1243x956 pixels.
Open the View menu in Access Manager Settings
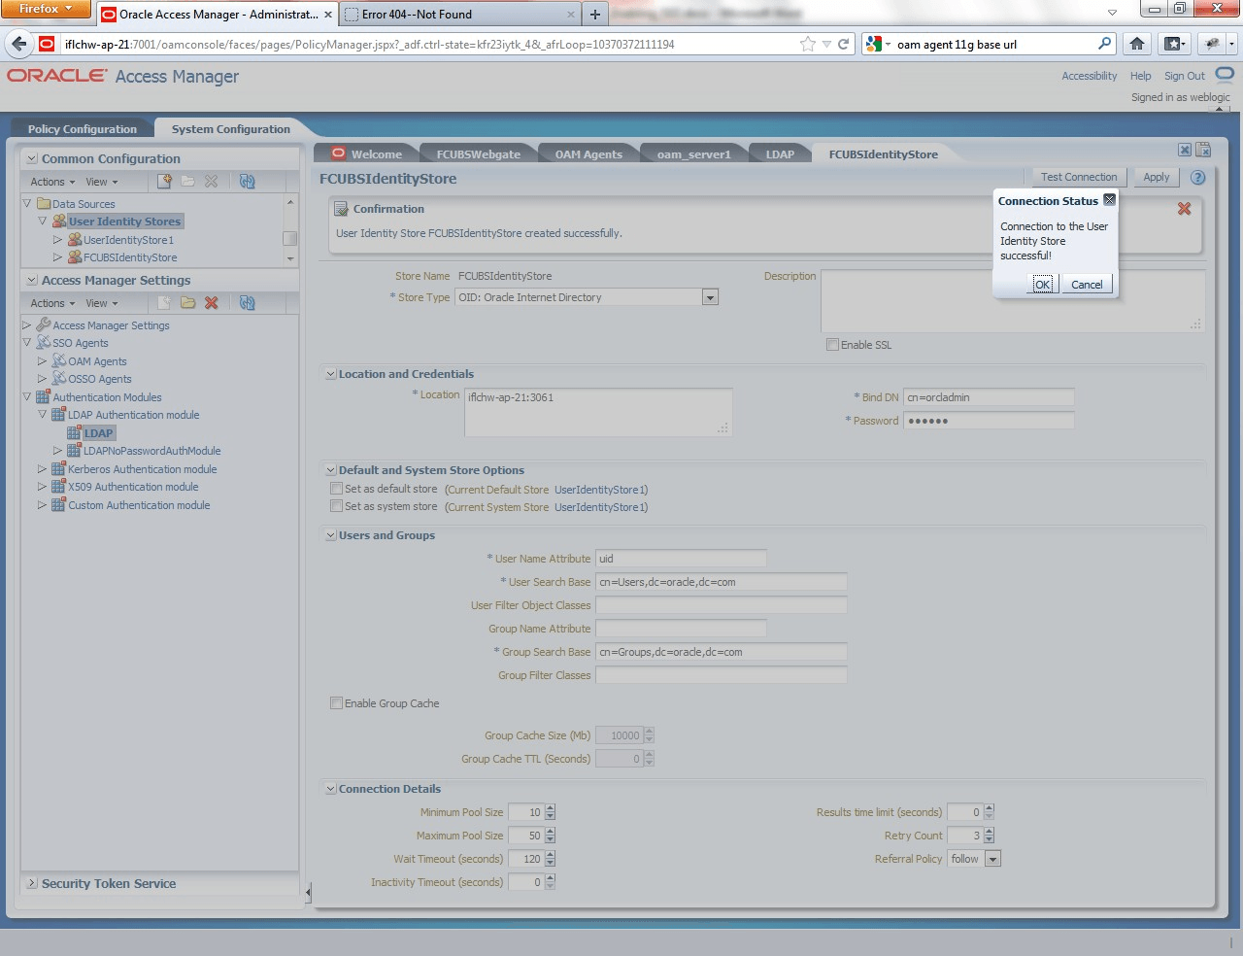click(x=102, y=303)
